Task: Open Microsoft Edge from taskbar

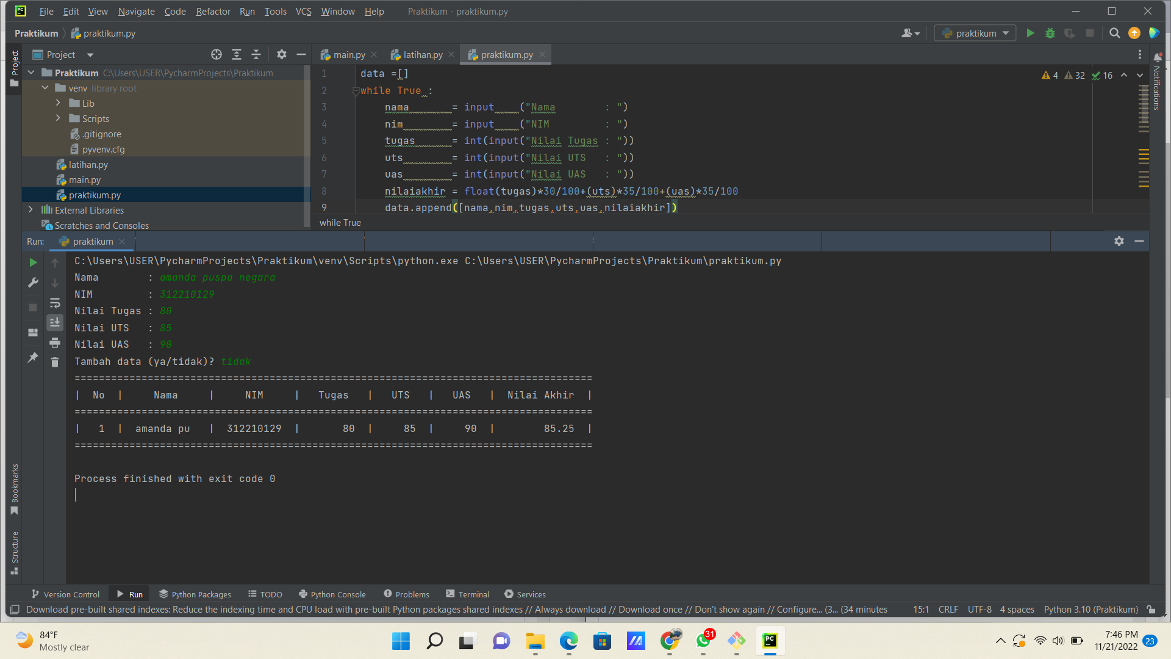Action: tap(568, 641)
